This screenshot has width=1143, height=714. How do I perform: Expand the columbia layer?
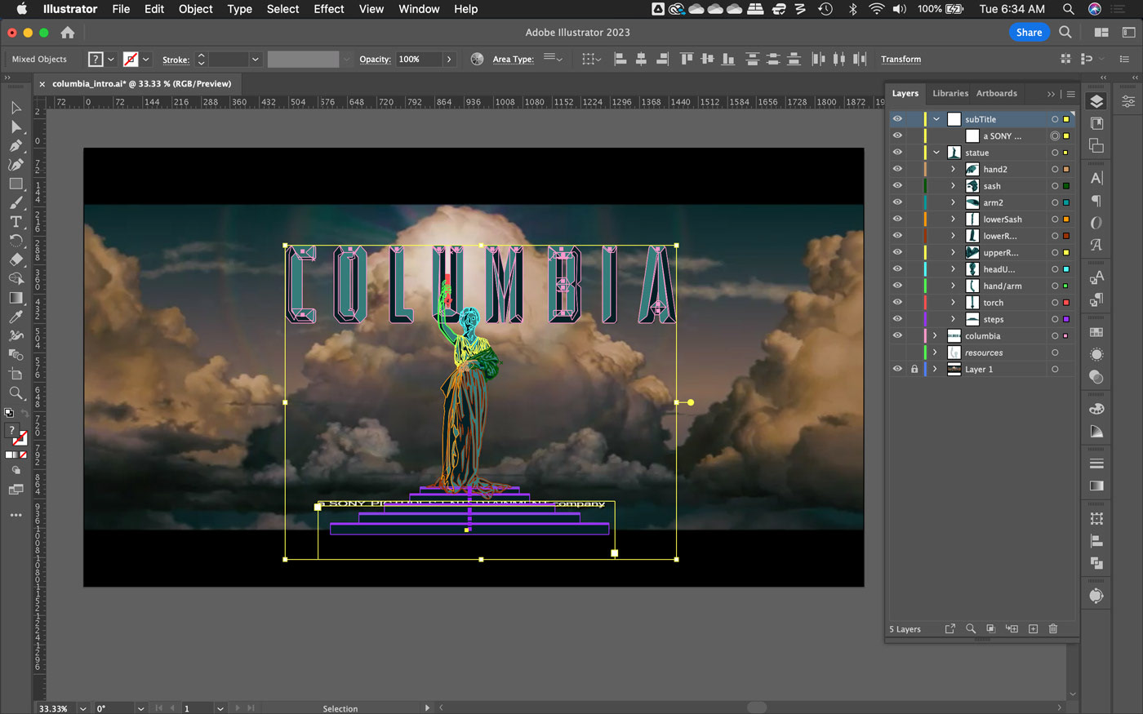(936, 335)
